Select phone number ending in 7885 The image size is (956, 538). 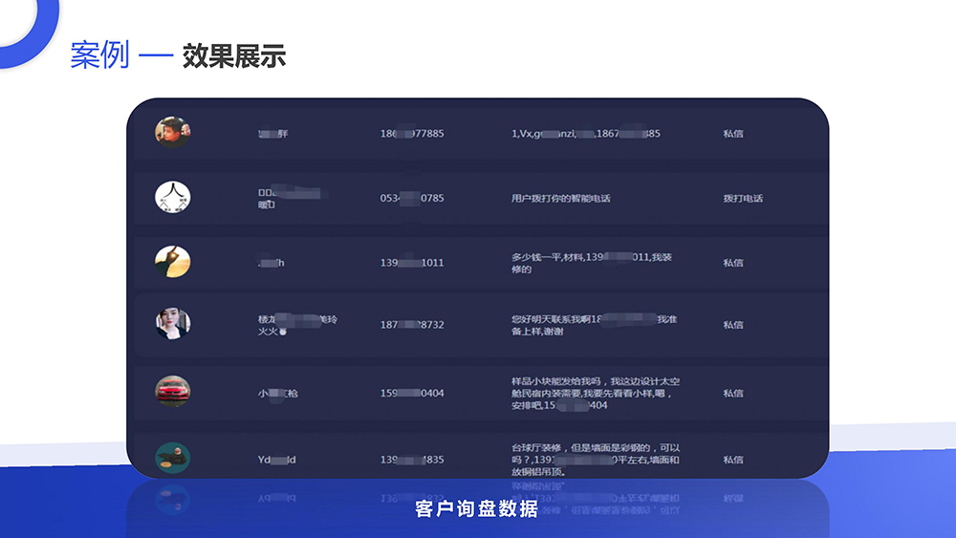click(412, 134)
